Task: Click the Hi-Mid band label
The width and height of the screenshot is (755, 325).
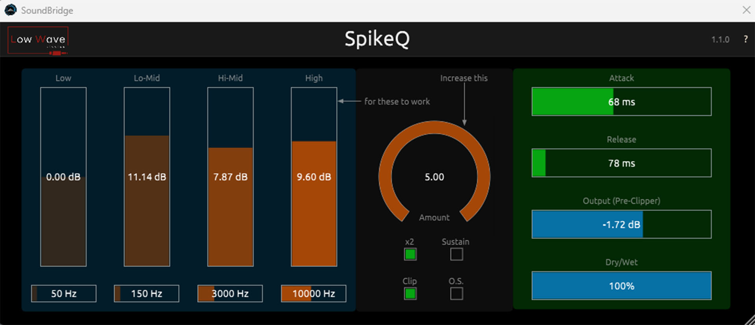Action: click(230, 78)
